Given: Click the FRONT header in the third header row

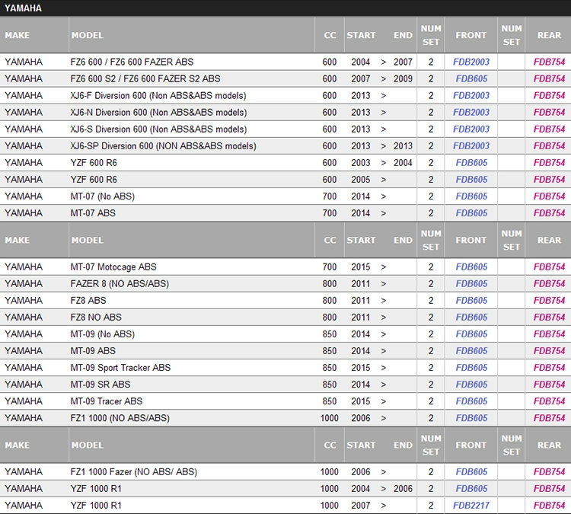Looking at the screenshot, I should coord(471,445).
